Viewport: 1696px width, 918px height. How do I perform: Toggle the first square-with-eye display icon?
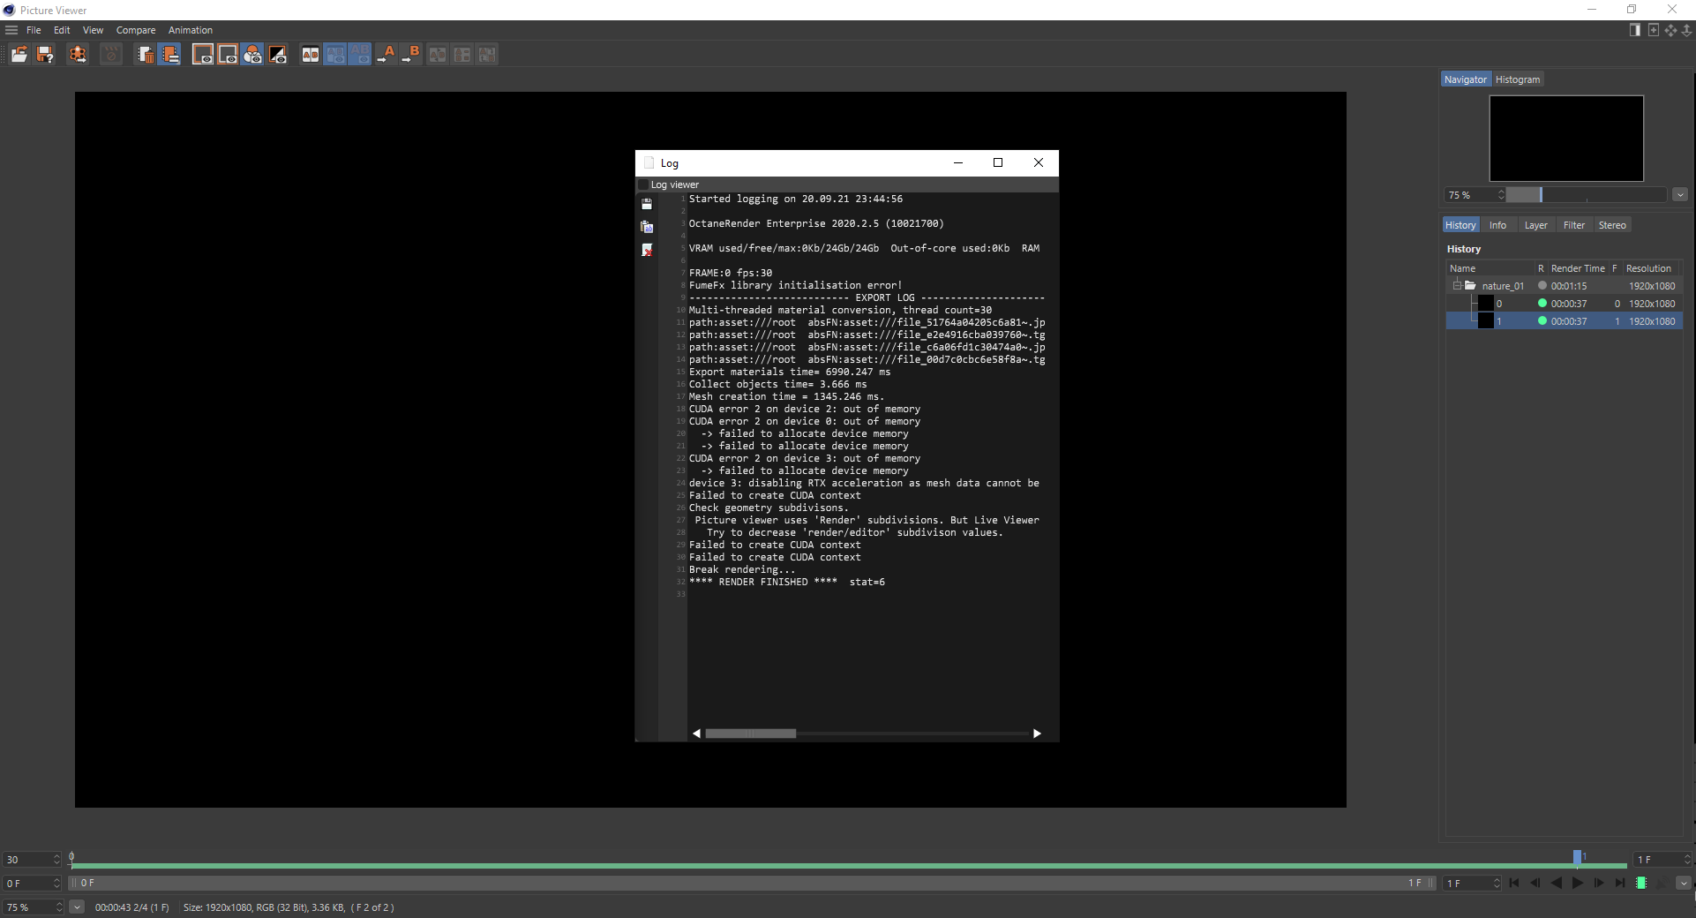pyautogui.click(x=203, y=55)
